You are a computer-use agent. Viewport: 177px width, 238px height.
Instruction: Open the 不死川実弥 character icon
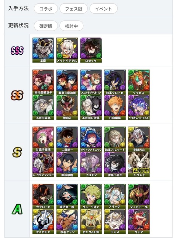[43, 107]
